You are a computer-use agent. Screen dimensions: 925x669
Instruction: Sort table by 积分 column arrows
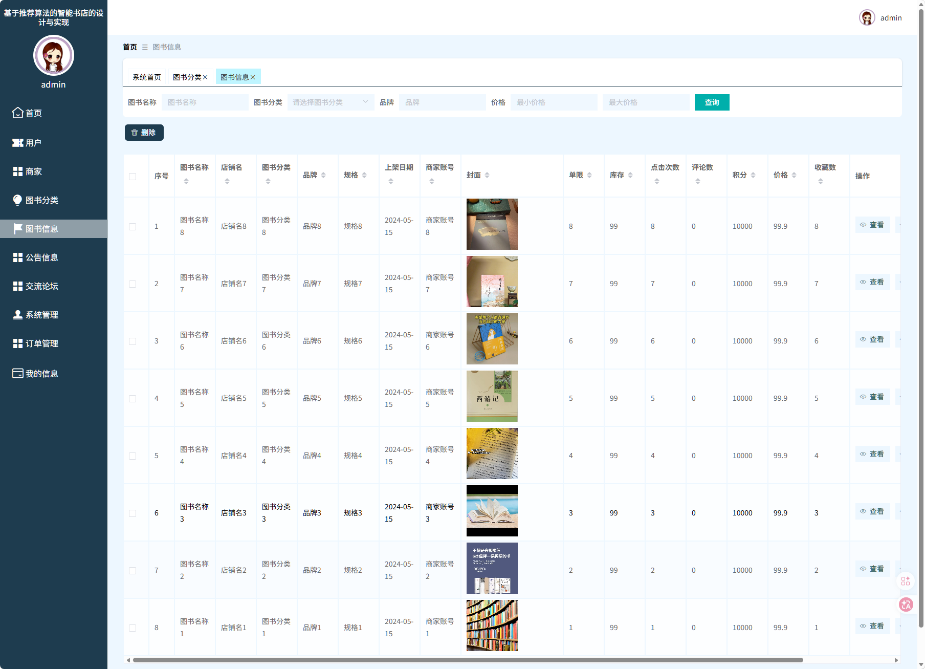click(x=753, y=175)
